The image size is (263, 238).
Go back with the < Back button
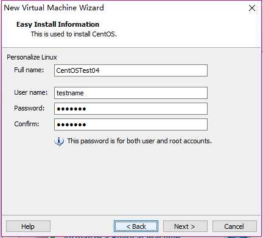tap(136, 226)
